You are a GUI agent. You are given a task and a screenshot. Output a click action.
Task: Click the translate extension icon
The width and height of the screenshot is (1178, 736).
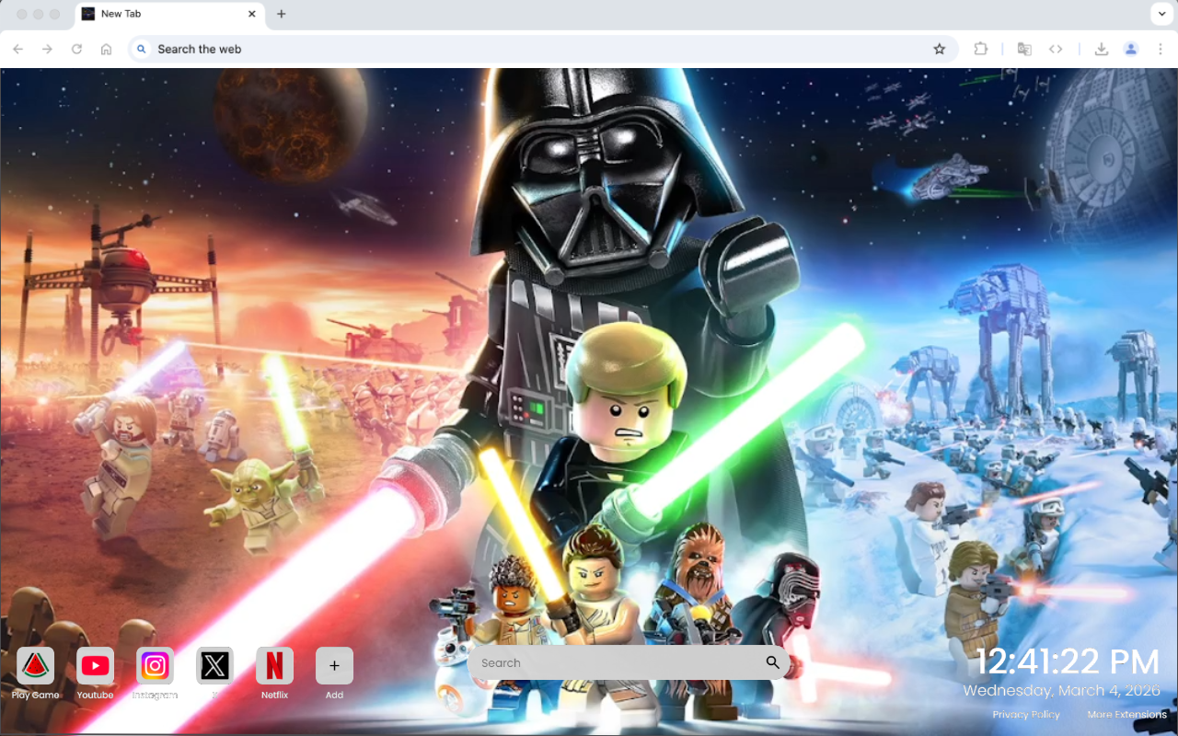point(1024,49)
